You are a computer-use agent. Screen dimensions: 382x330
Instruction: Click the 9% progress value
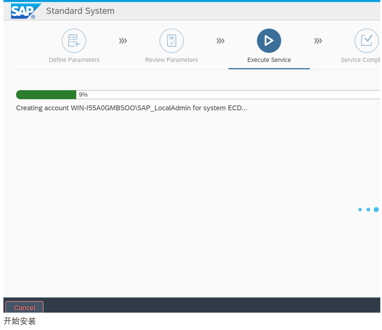(x=83, y=95)
